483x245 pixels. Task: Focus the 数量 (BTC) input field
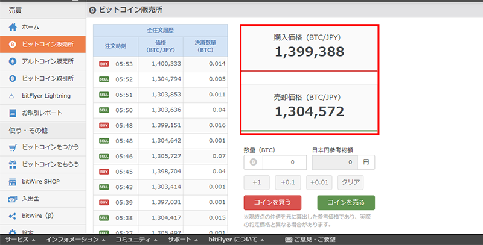(x=284, y=162)
